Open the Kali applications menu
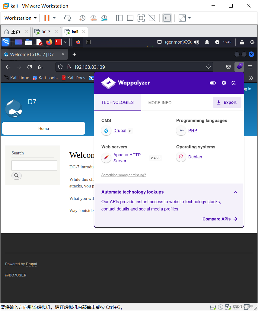The width and height of the screenshot is (258, 311). [6, 42]
